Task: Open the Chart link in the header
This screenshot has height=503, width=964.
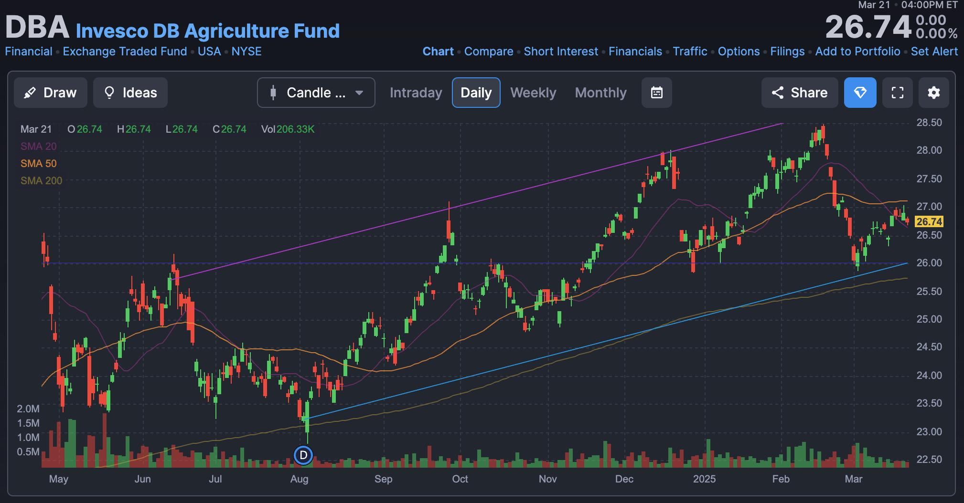Action: [x=438, y=52]
